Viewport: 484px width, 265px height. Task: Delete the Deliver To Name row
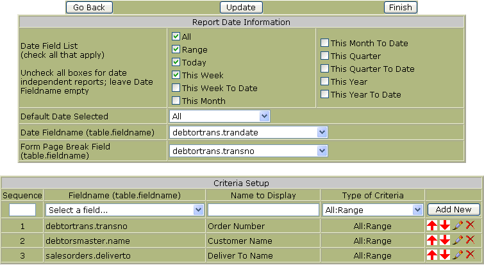click(470, 255)
